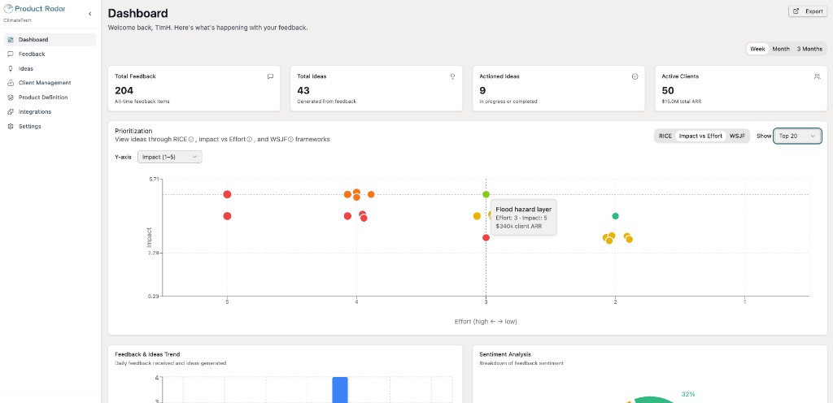Screen dimensions: 833x403
Task: Go to Integrations in the sidebar
Action: coord(35,112)
